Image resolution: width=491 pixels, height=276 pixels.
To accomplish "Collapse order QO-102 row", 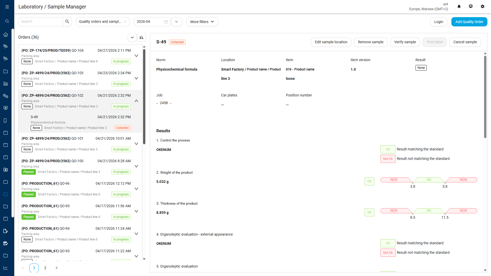I will (136, 101).
